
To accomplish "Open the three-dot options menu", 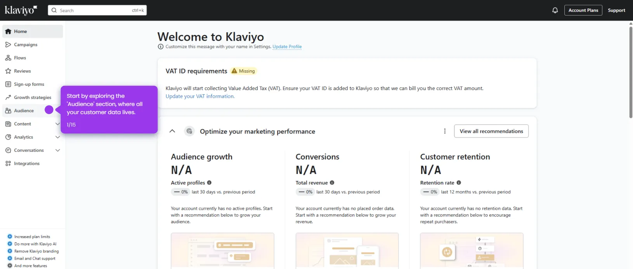I will pos(445,131).
